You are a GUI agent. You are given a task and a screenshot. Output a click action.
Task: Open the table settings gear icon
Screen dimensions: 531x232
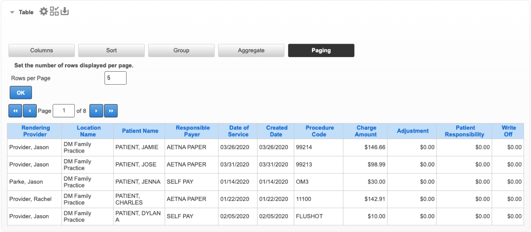(44, 12)
